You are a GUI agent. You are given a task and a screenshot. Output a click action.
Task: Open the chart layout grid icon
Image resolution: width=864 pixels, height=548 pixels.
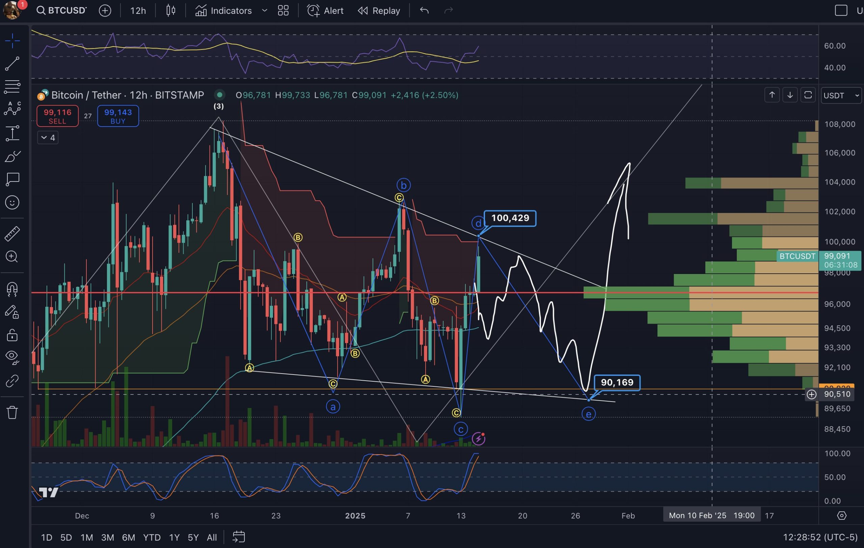point(283,10)
